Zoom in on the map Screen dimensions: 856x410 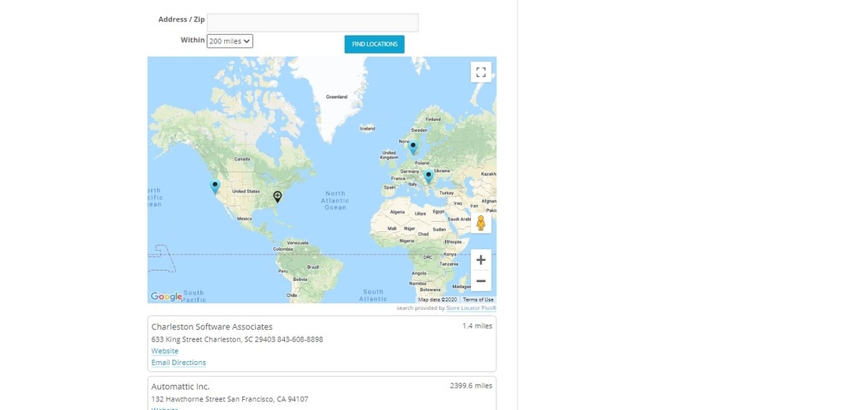tap(480, 260)
